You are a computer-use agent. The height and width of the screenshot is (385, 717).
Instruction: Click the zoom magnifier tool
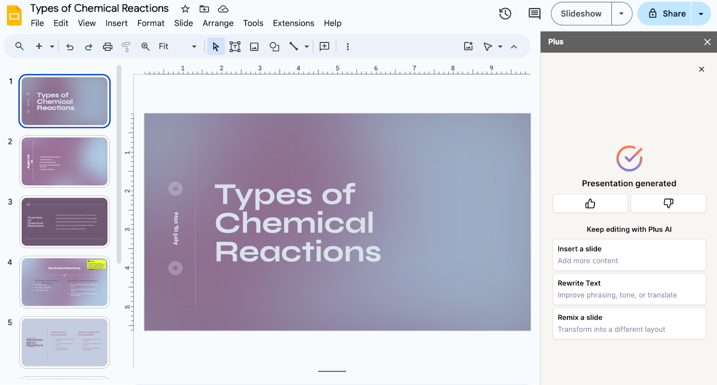146,47
